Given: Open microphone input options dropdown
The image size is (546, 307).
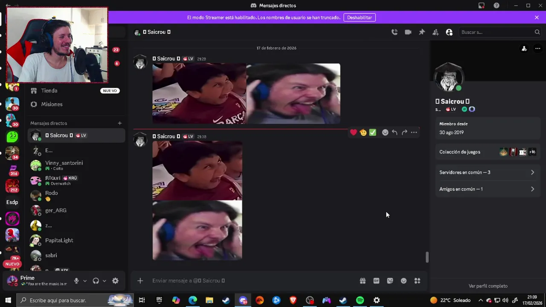Looking at the screenshot, I should 85,281.
